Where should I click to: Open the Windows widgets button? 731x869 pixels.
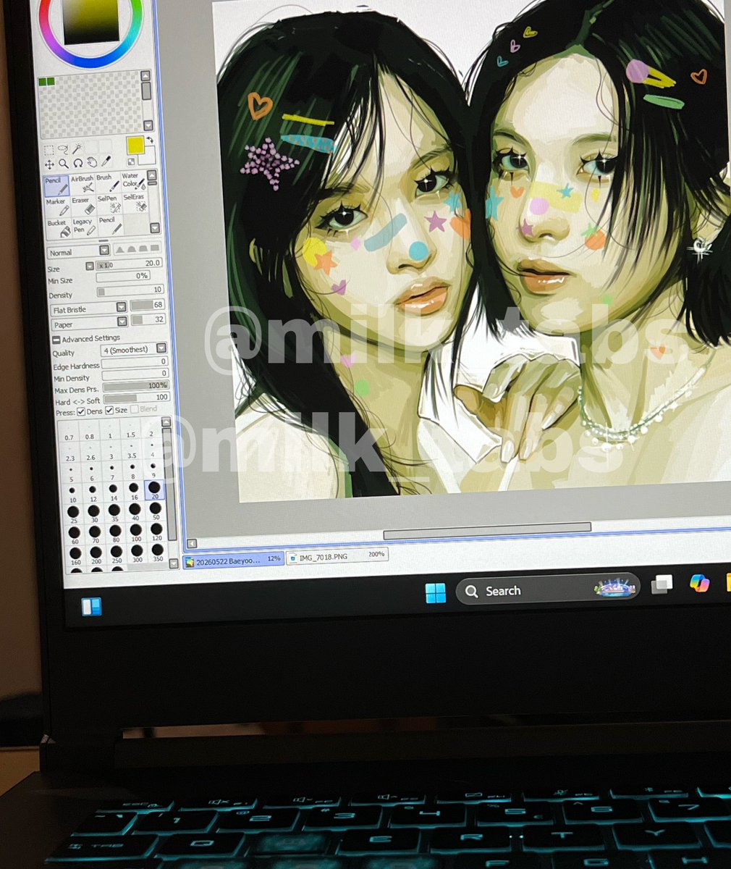91,606
